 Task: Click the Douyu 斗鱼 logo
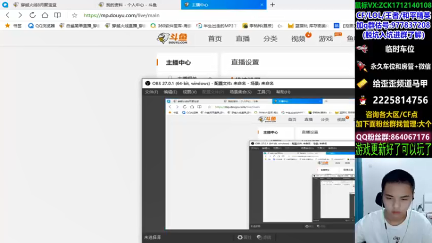(x=172, y=38)
